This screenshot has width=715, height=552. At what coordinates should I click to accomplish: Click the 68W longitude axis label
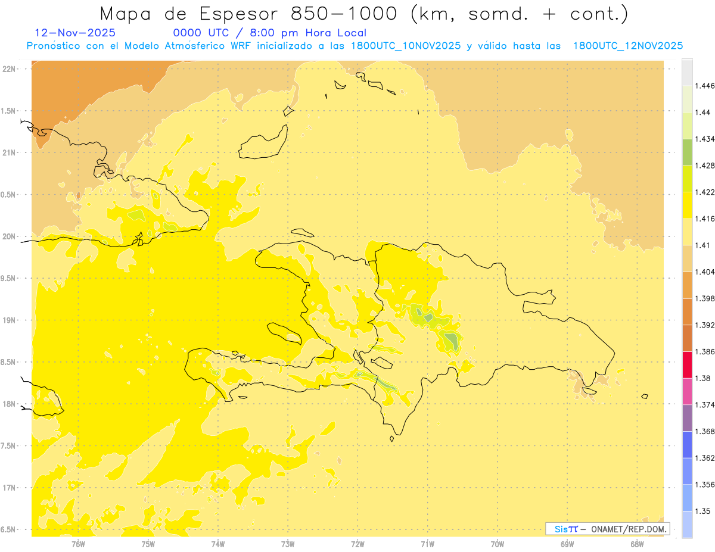click(x=637, y=544)
